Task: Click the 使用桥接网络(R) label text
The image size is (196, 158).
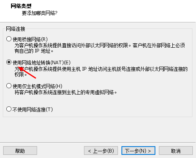Action: click(30, 39)
